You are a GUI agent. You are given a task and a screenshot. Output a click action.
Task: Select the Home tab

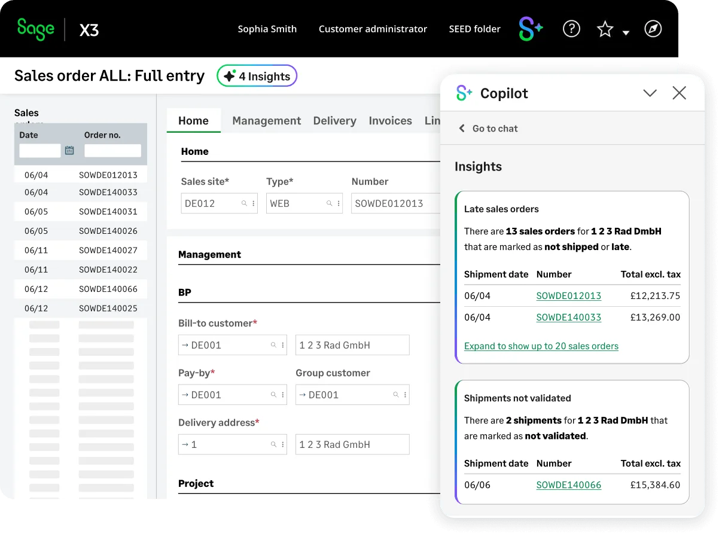[193, 120]
